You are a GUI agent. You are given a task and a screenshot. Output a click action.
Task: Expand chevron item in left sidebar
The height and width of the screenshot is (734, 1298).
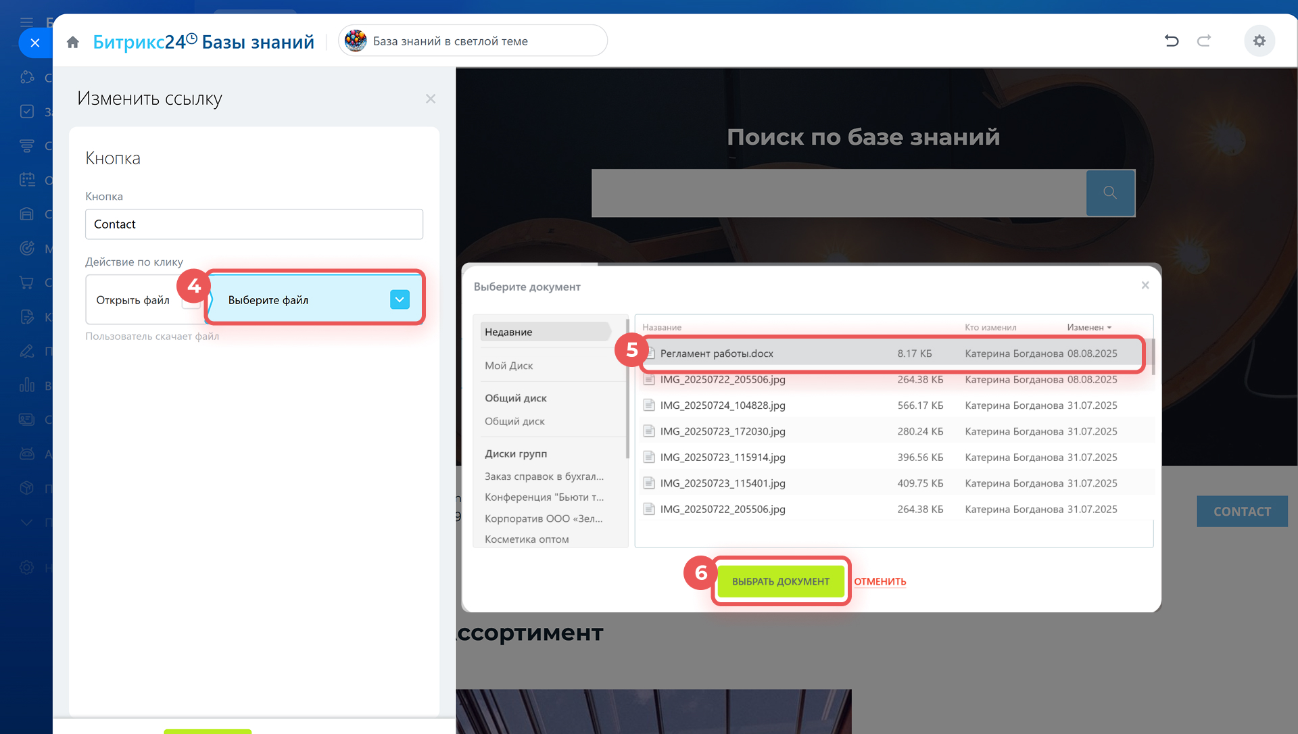[26, 522]
